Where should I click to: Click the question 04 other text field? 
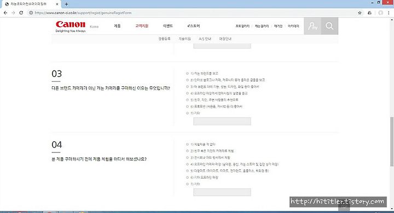click(x=222, y=192)
